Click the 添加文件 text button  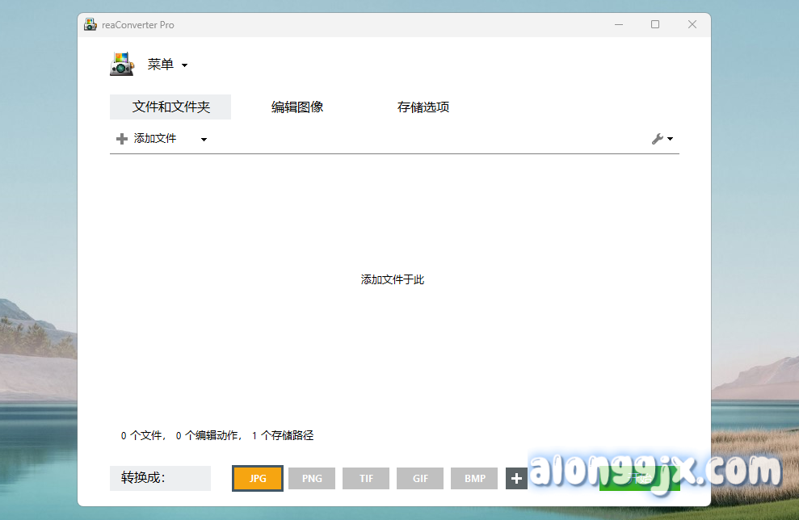pyautogui.click(x=155, y=139)
